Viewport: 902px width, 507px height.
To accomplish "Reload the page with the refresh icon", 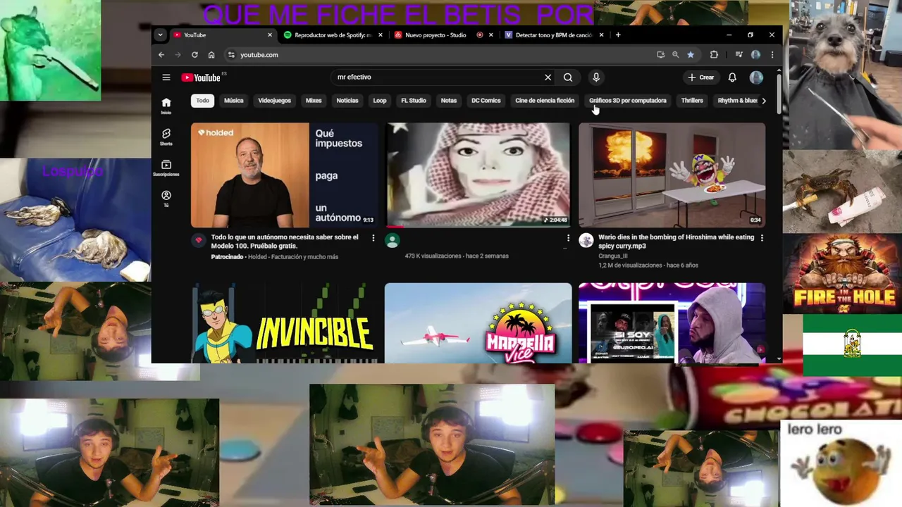I will tap(194, 55).
